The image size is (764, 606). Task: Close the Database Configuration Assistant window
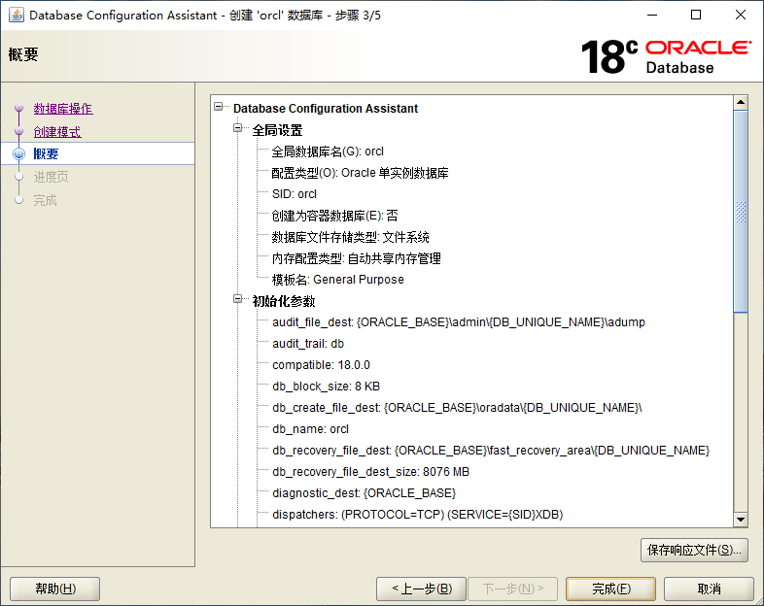(740, 16)
